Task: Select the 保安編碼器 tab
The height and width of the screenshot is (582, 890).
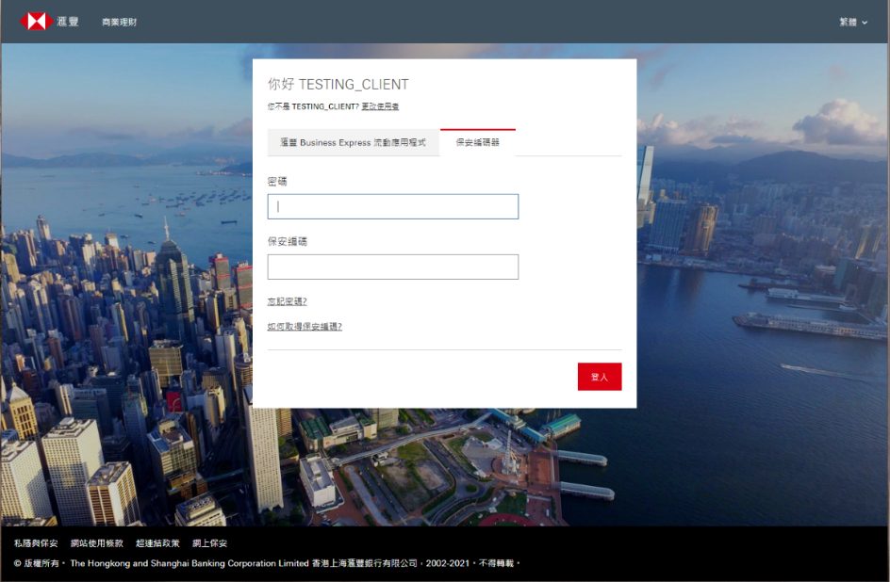Action: tap(478, 142)
